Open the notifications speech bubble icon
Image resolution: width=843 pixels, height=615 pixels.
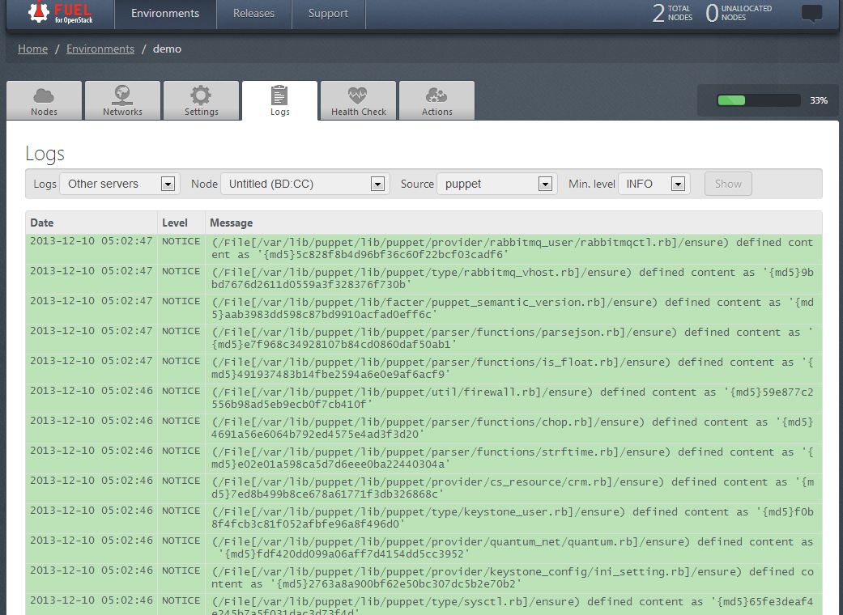811,14
